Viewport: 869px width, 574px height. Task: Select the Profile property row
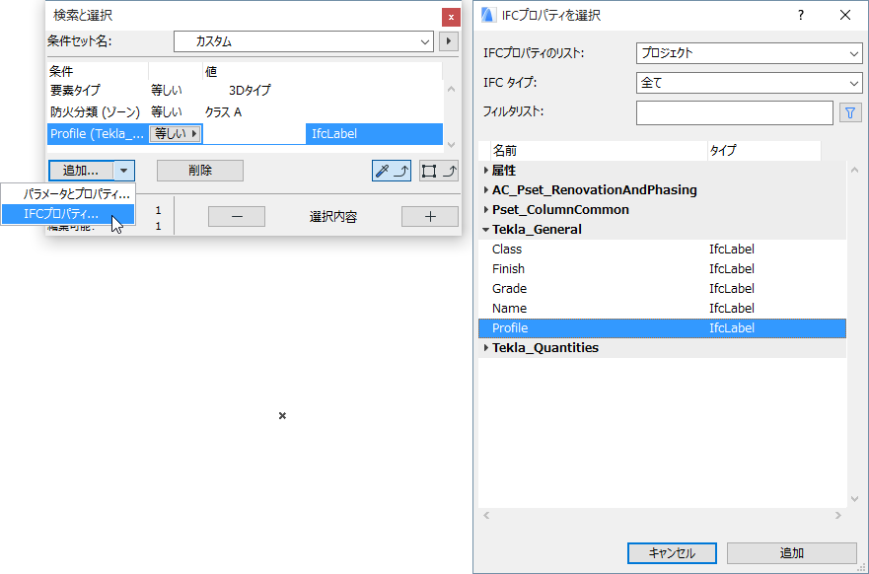point(662,328)
